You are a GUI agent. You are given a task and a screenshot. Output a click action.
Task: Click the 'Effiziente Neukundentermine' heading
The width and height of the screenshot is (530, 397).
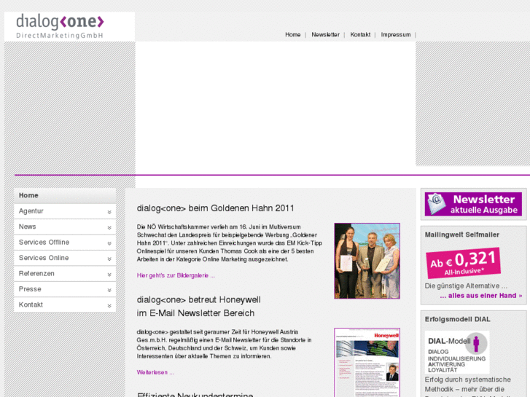click(195, 394)
